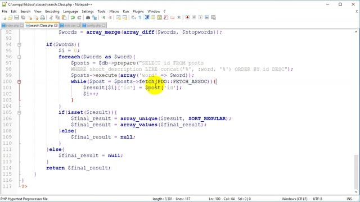Viewport: 360px width, 202px height.
Task: Close the config.php tab via its close box
Action: pyautogui.click(x=103, y=25)
